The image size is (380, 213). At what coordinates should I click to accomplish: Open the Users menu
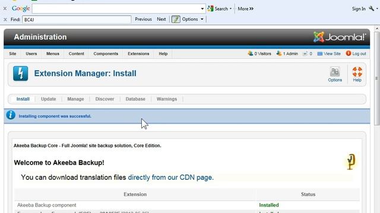click(x=31, y=54)
